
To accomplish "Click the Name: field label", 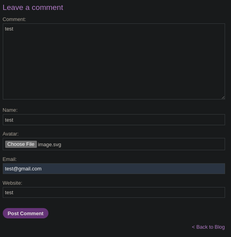I will (x=10, y=110).
